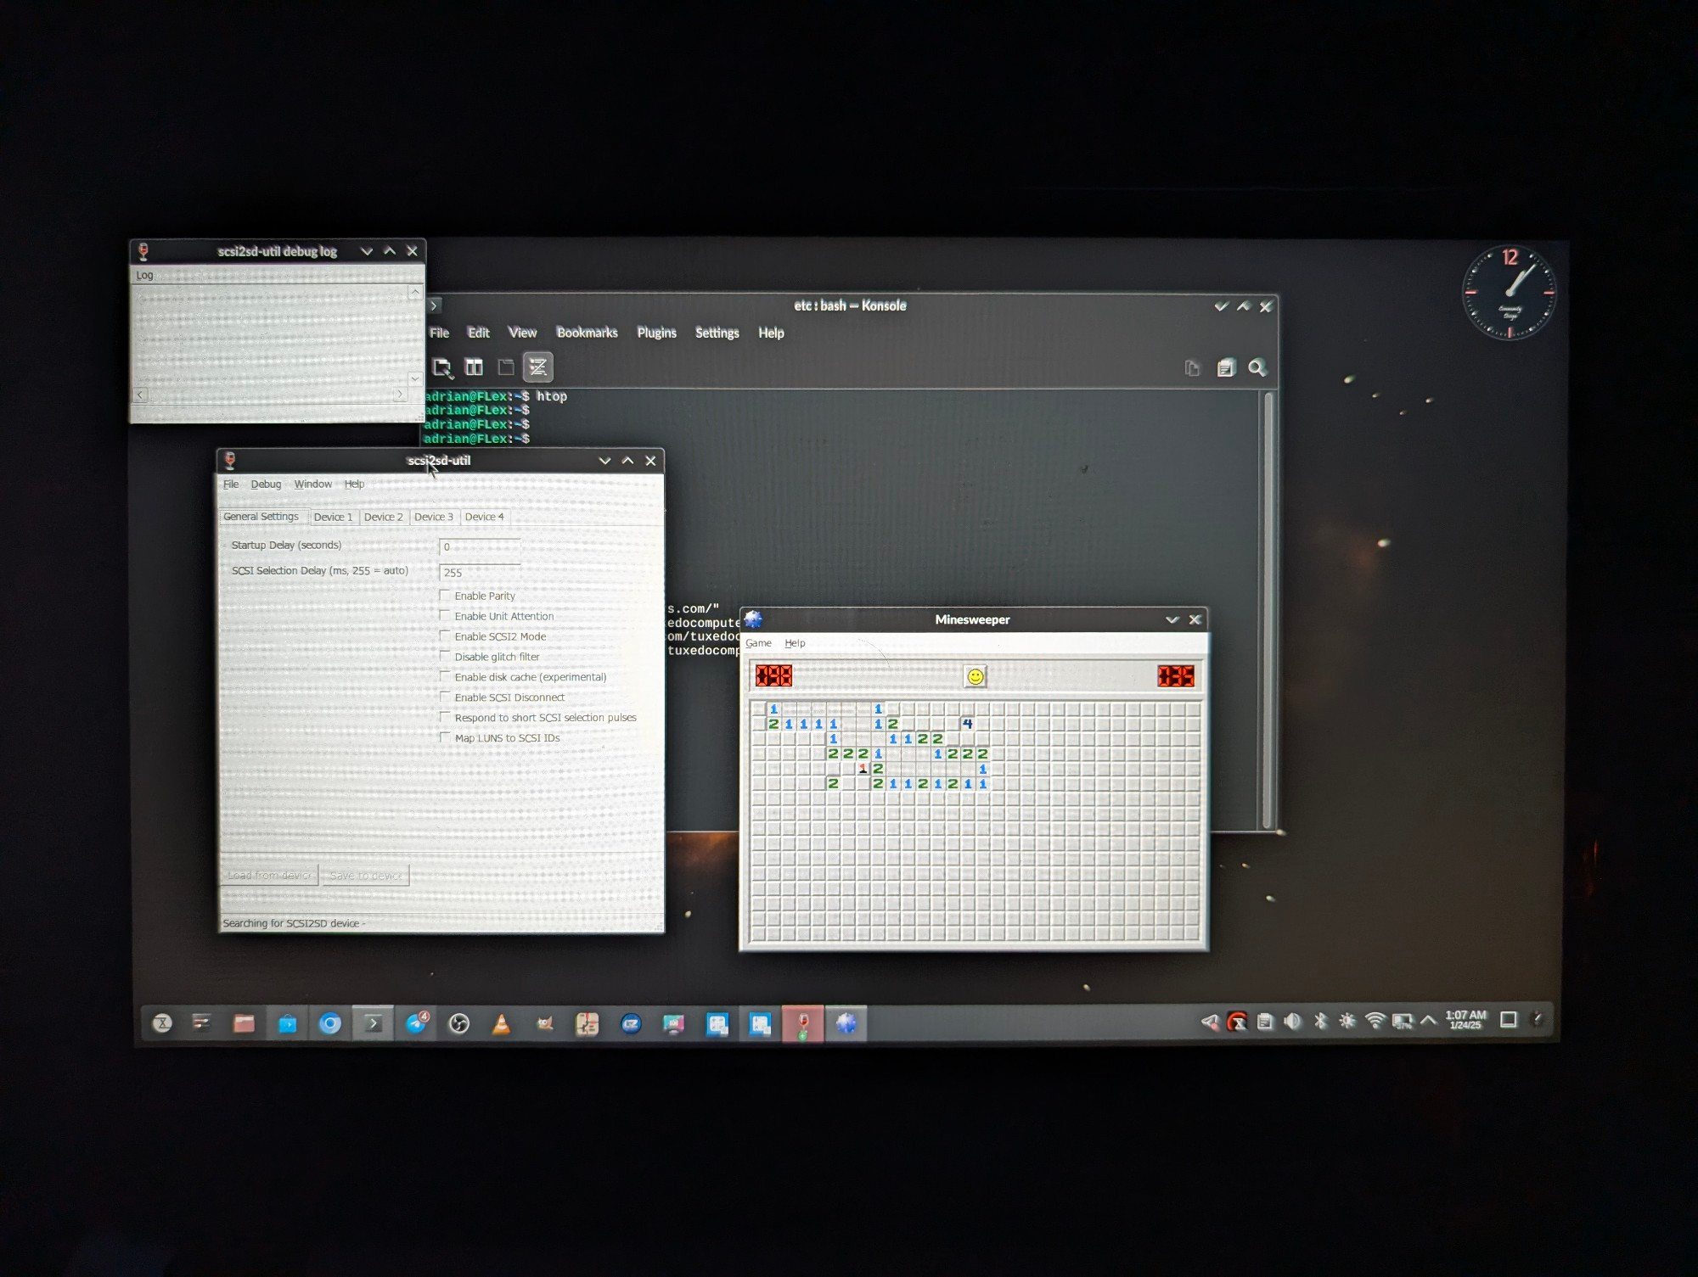This screenshot has height=1277, width=1698.
Task: Click the Load from device button
Action: [270, 876]
